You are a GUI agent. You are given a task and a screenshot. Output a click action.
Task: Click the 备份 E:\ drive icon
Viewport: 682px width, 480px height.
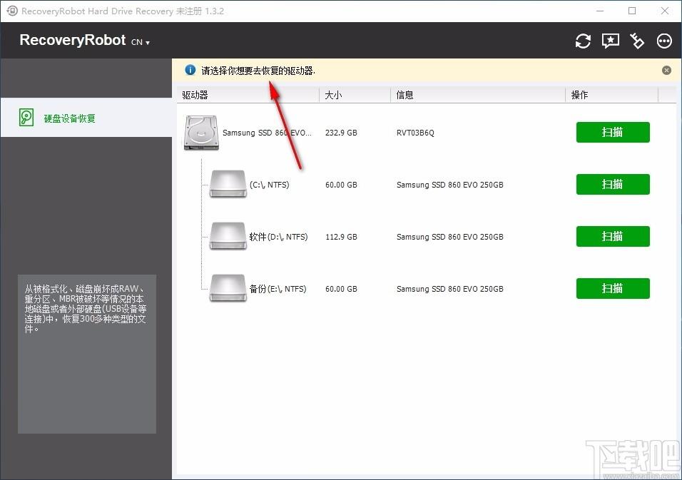[x=228, y=289]
